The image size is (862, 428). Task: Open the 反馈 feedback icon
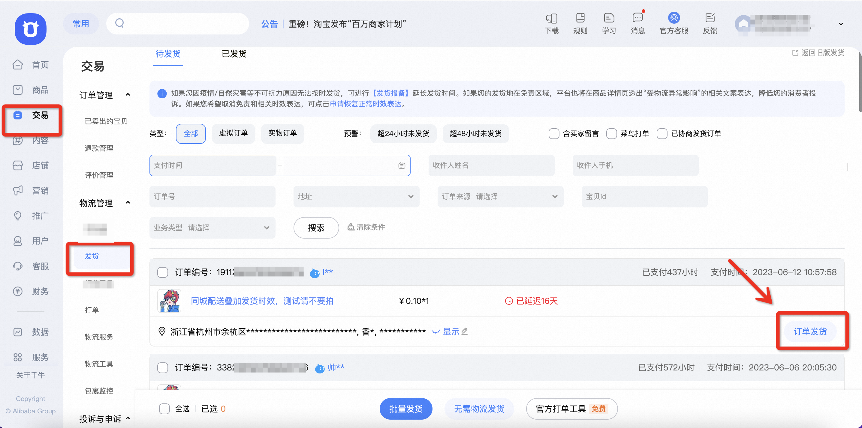[x=710, y=24]
